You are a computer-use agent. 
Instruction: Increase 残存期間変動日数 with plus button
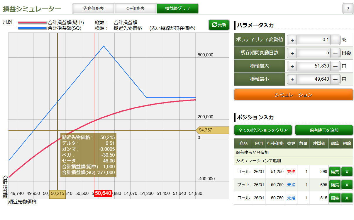coord(292,53)
